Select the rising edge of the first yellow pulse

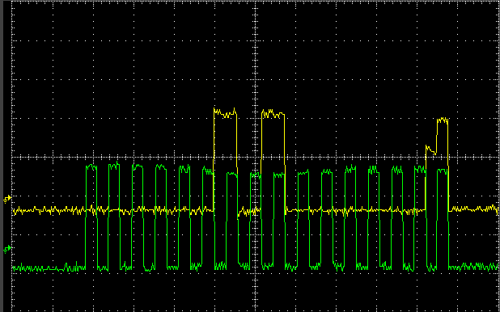[214, 159]
